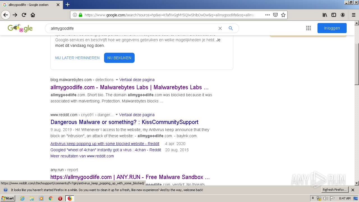This screenshot has height=202, width=359.
Task: Open Antivirus keep popping up Reddit link
Action: 105,144
